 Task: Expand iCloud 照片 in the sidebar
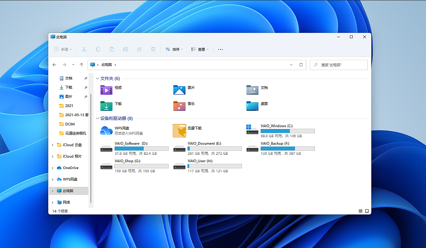(x=53, y=157)
